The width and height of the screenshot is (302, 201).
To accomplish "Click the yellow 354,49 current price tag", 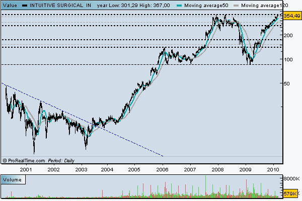I will coord(292,16).
